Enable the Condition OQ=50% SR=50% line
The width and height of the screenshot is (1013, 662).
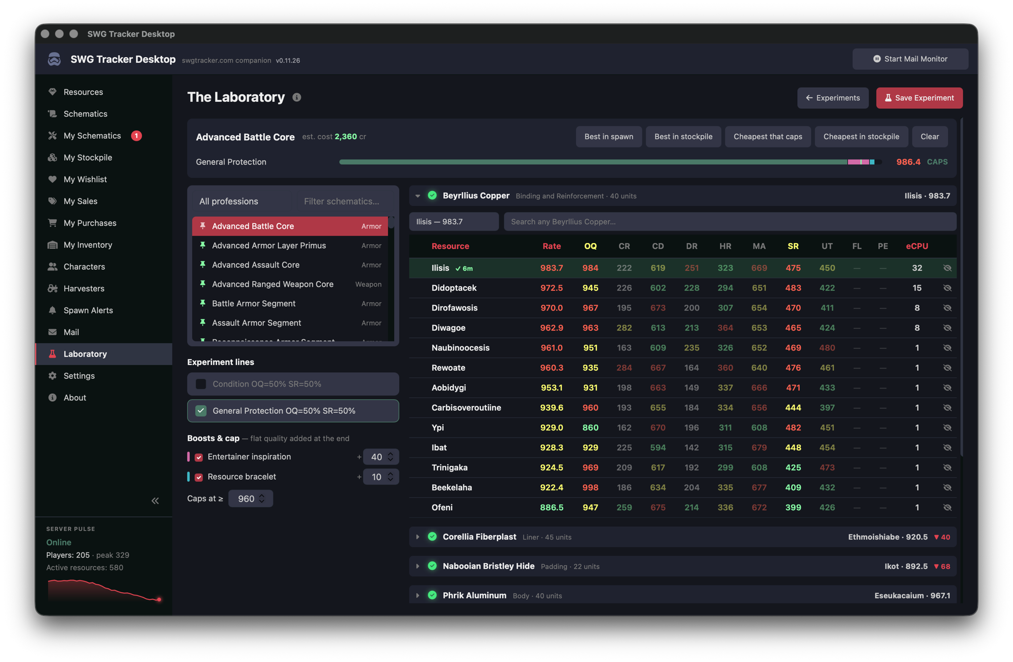[201, 384]
